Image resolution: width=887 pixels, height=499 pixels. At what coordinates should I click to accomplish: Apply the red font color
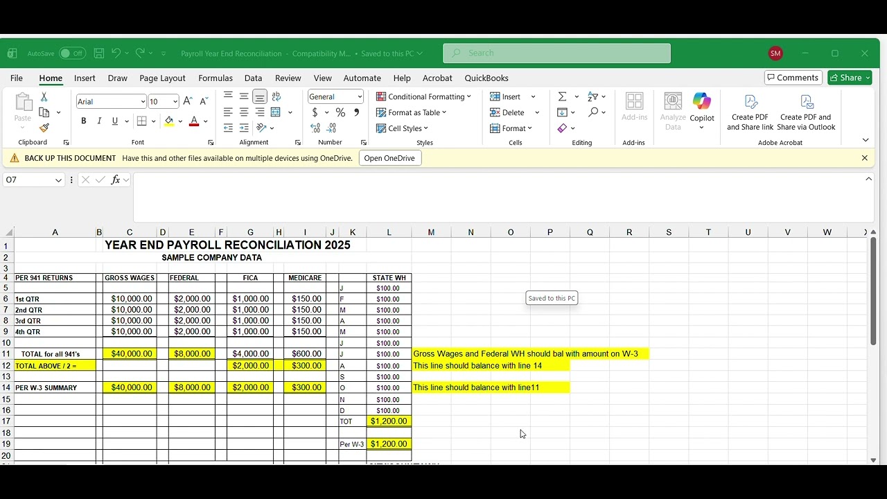pyautogui.click(x=194, y=121)
